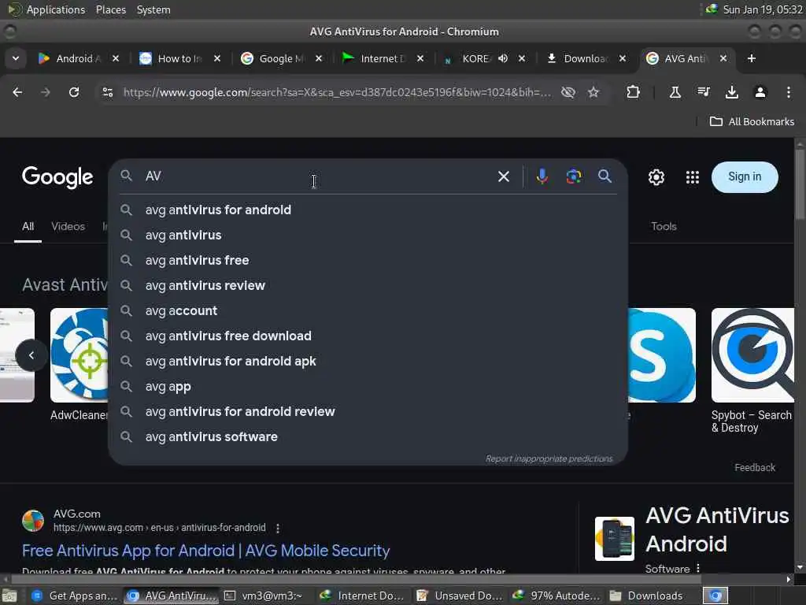Image resolution: width=806 pixels, height=605 pixels.
Task: Open the All Bookmarks folder
Action: pos(752,122)
